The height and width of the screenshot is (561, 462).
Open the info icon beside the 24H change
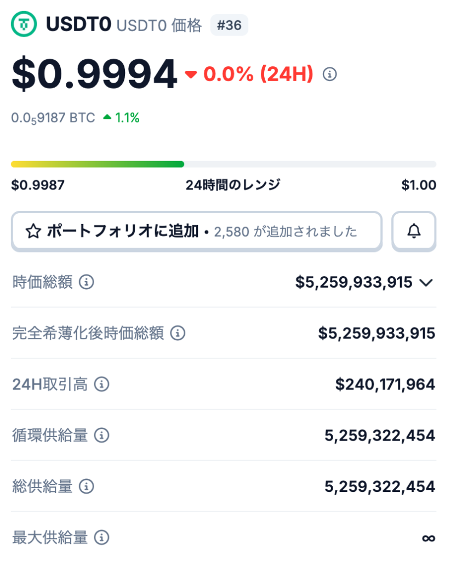pos(330,74)
